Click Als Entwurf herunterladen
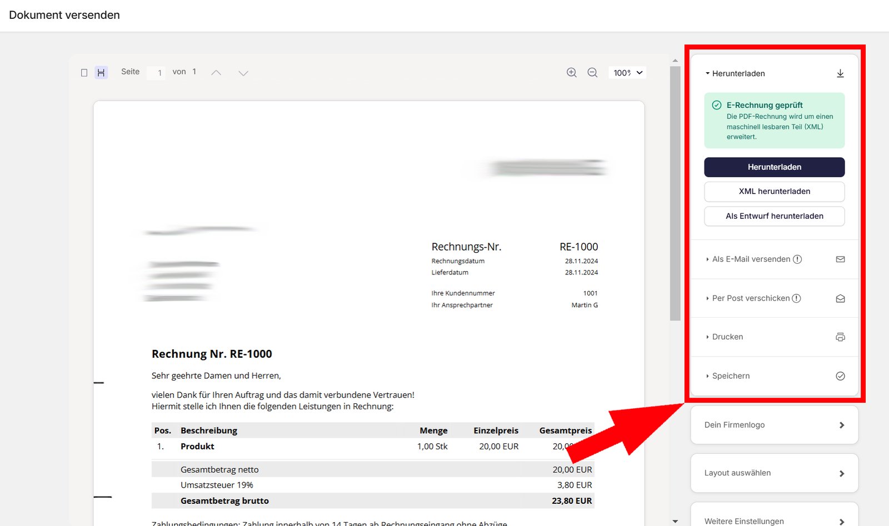The width and height of the screenshot is (889, 526). coord(774,216)
